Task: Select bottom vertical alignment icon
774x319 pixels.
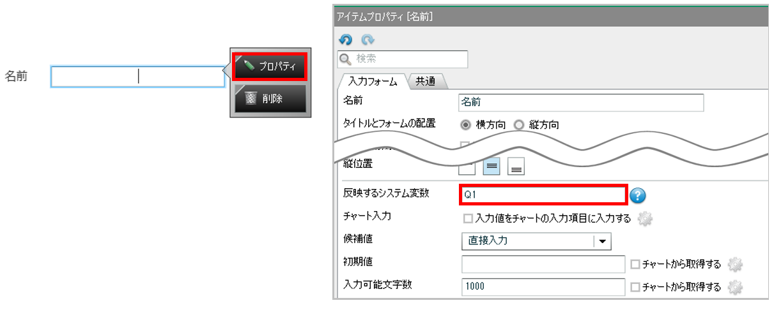Action: (x=516, y=165)
